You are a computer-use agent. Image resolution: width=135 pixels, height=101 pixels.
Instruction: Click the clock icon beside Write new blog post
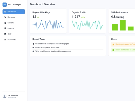pos(33,51)
